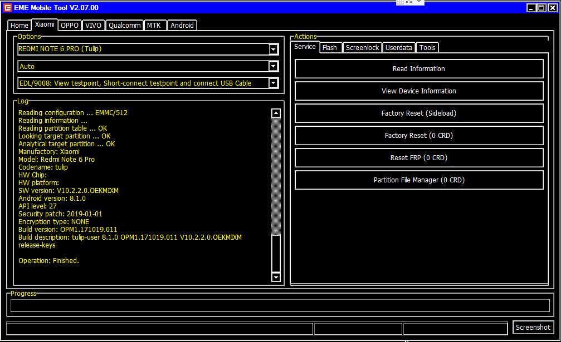The width and height of the screenshot is (561, 342).
Task: Expand the EDL/9008 connection mode dropdown
Action: pyautogui.click(x=273, y=83)
